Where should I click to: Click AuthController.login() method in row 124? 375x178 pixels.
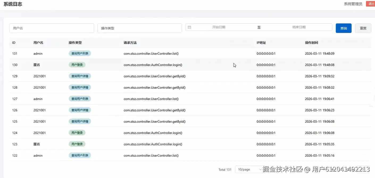(153, 133)
